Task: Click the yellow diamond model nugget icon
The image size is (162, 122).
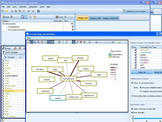Action: [7, 11]
